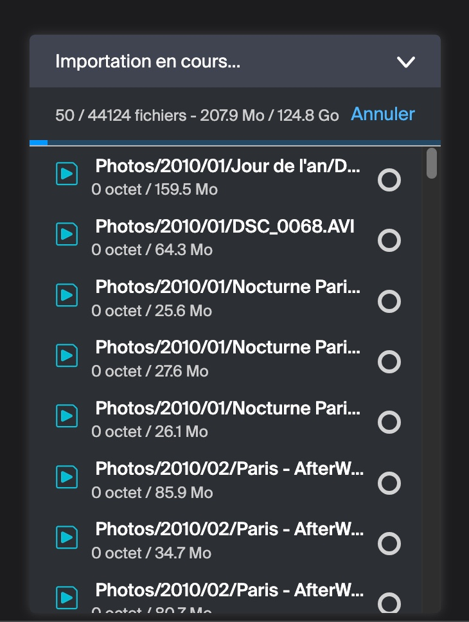Click video file icon next to DSC_0068.AVI
The height and width of the screenshot is (622, 469).
[x=67, y=235]
